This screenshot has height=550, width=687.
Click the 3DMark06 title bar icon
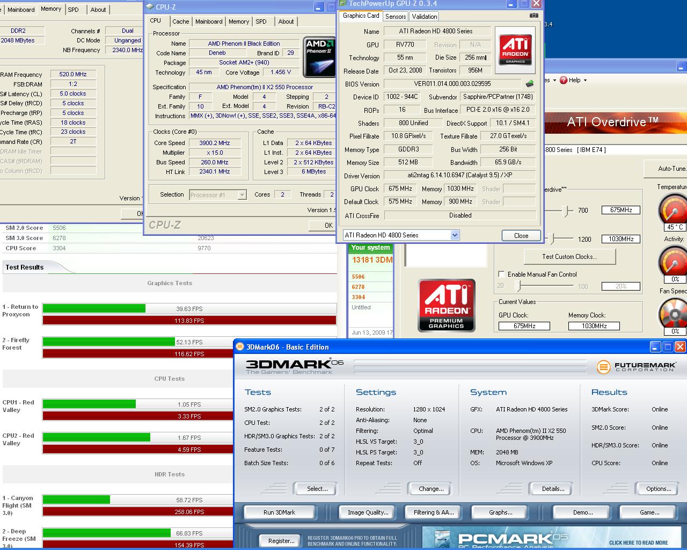(240, 347)
